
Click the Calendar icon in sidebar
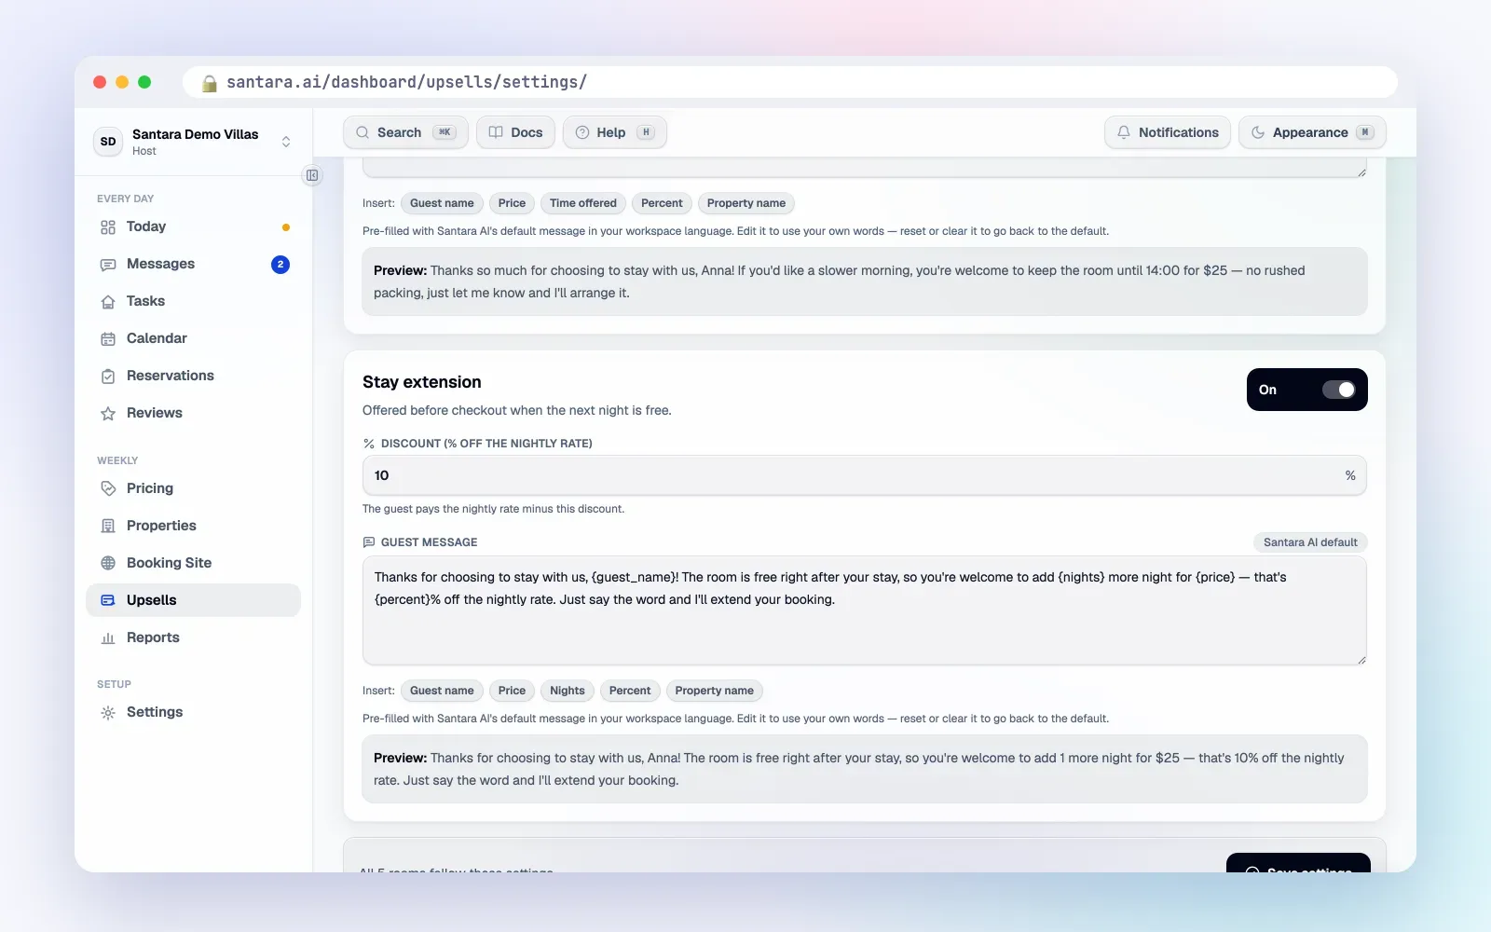tap(108, 339)
